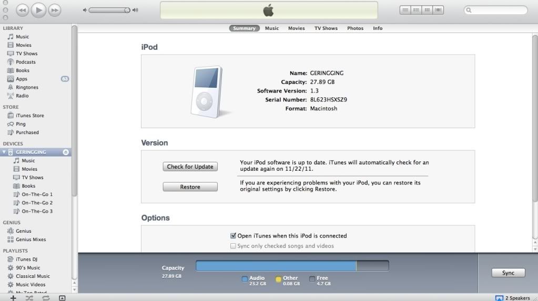Collapse the GERINGGING device tree
The width and height of the screenshot is (538, 301).
4,152
